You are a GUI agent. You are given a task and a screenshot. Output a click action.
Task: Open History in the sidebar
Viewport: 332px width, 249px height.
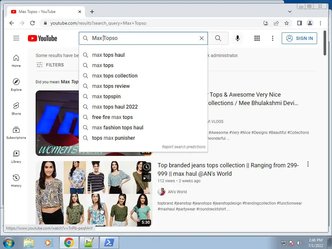pos(16,181)
